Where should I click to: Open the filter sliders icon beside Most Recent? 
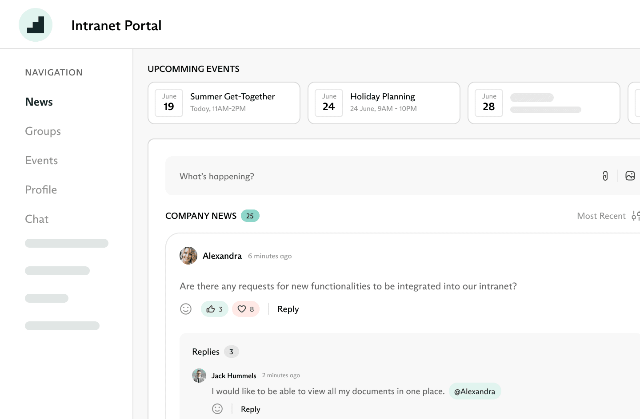click(636, 216)
